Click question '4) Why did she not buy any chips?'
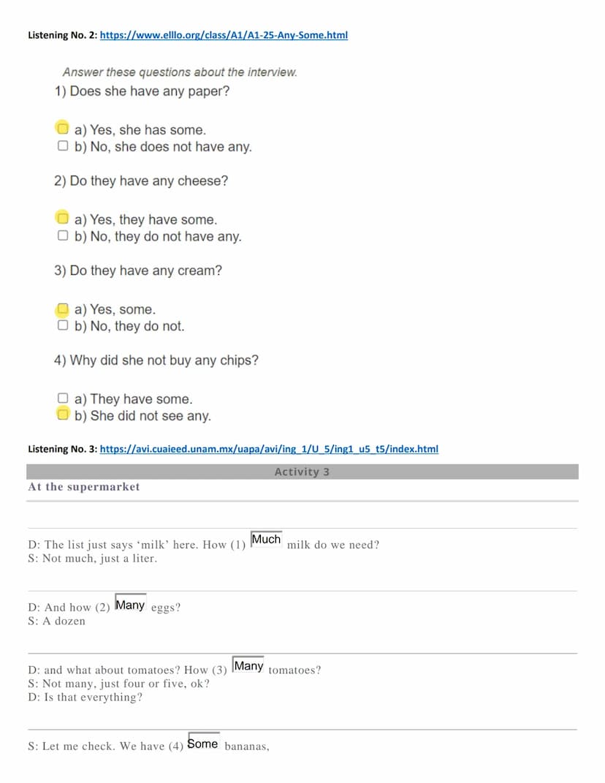605x783 pixels. tap(156, 360)
